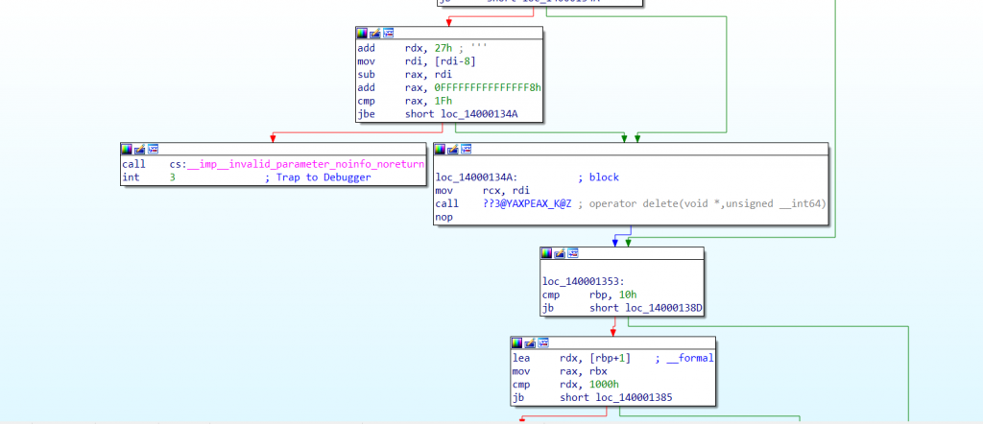983x424 pixels.
Task: Click the graph group icon on the loc_140001353 block
Action: [x=572, y=253]
